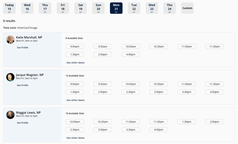Select Sat 19 Jul date tab
This screenshot has height=144, width=238.
tap(81, 8)
